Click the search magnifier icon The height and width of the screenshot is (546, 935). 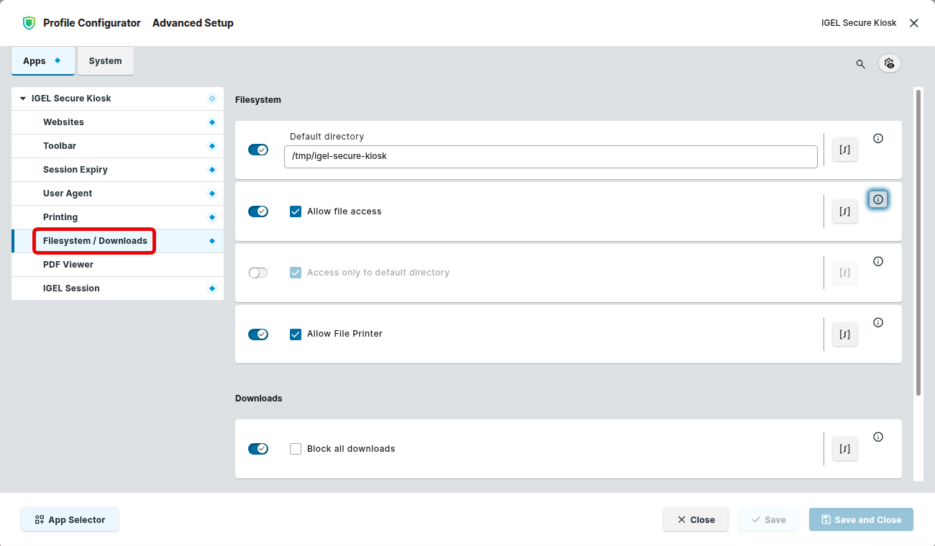[860, 64]
